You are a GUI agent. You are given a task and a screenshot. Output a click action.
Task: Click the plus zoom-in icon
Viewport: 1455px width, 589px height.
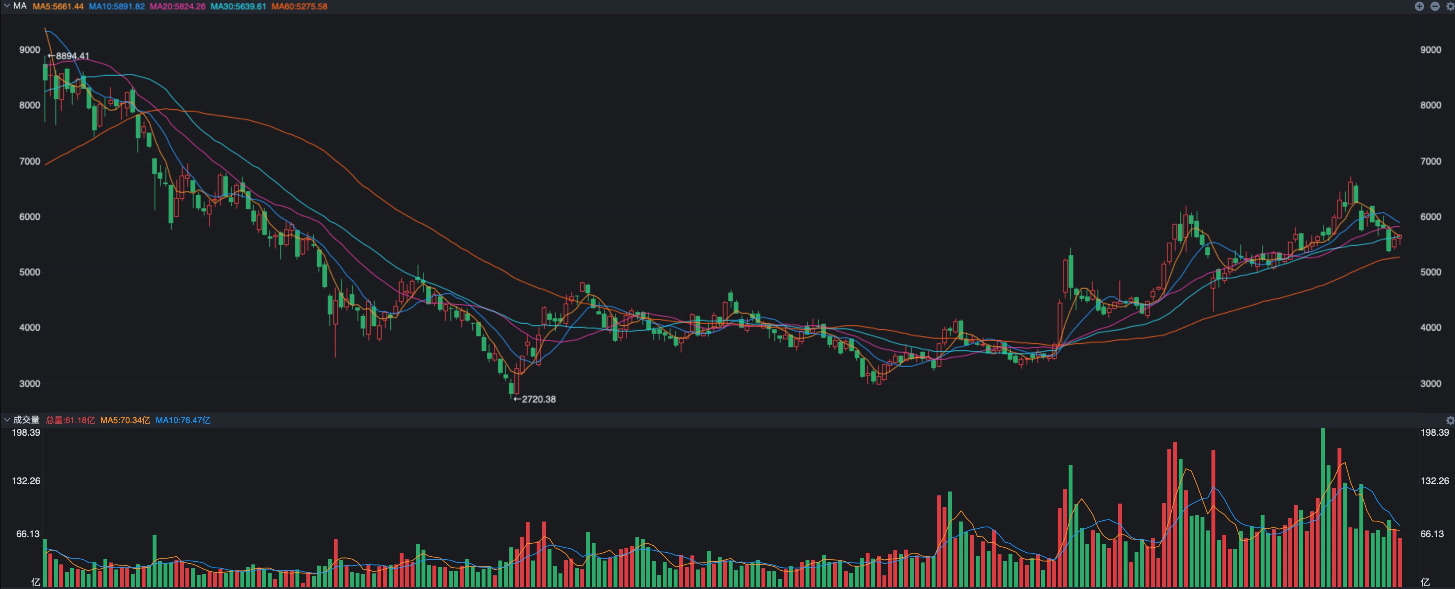pyautogui.click(x=1419, y=6)
